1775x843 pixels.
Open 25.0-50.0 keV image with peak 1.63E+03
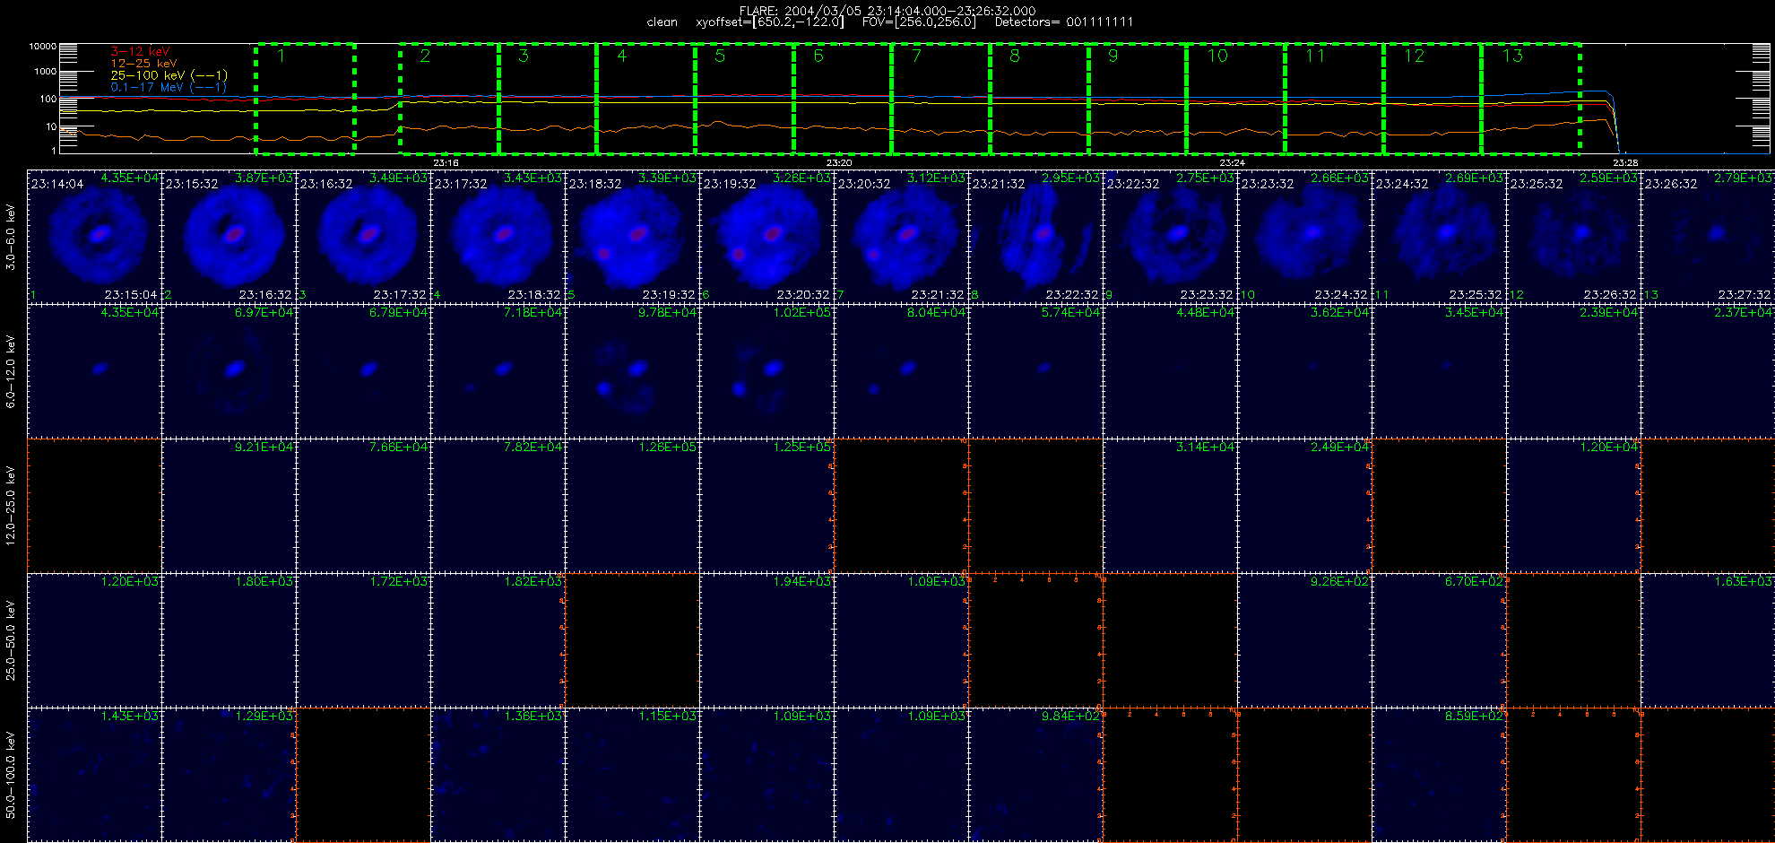[x=1709, y=640]
